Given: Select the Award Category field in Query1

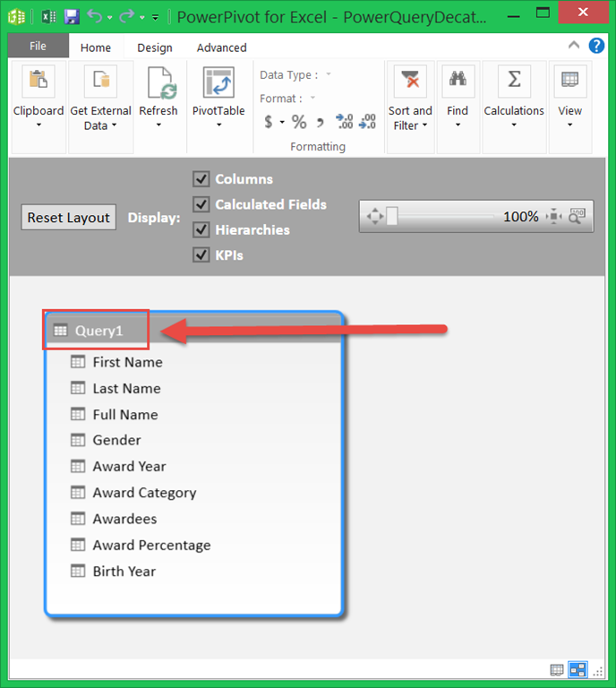Looking at the screenshot, I should click(143, 493).
